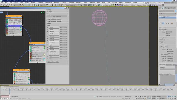Open the Display command panel tab
The width and height of the screenshot is (177, 100).
[171, 8]
